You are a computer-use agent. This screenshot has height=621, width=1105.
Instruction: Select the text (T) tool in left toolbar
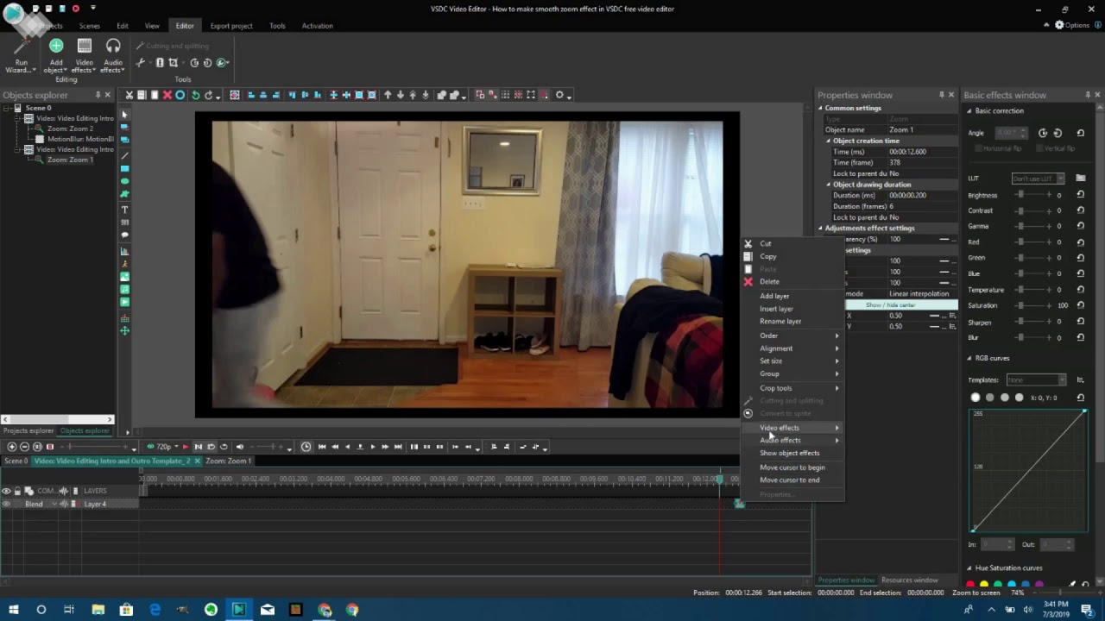124,210
